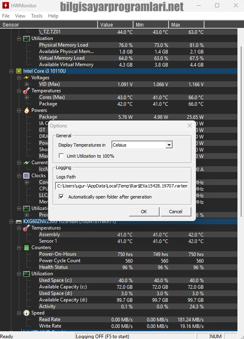Click the Min column header

coord(151,25)
